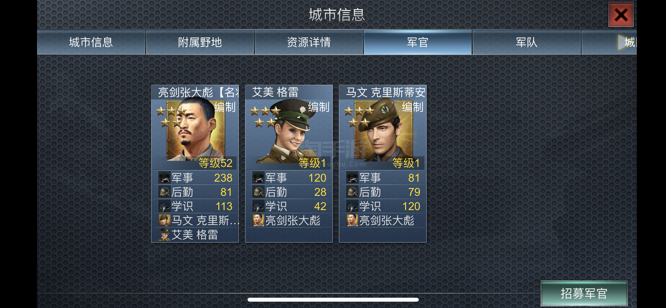
Task: Click 编制 on 亮剑张大彪's card
Action: tap(225, 107)
